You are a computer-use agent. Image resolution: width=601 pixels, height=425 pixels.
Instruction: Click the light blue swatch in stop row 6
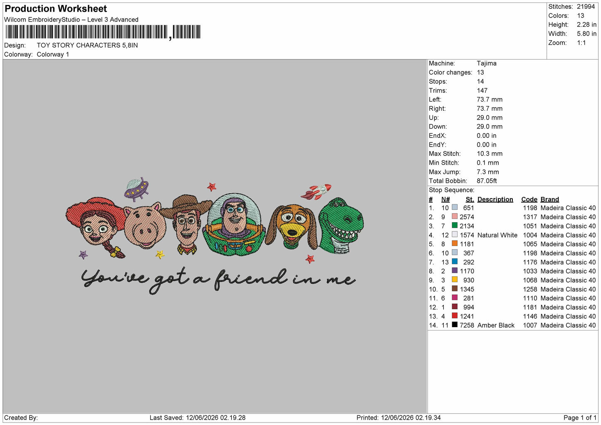[455, 252]
